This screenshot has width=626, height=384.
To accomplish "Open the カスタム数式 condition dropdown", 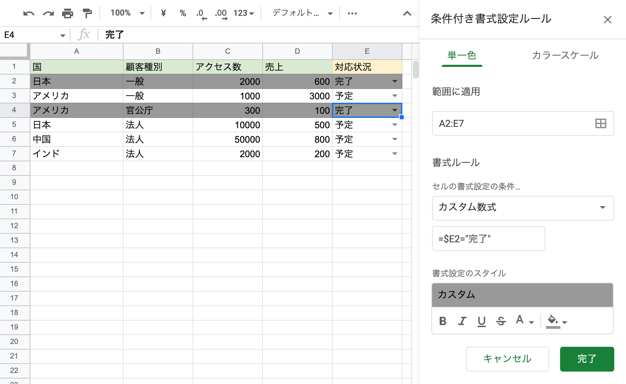I will point(522,208).
